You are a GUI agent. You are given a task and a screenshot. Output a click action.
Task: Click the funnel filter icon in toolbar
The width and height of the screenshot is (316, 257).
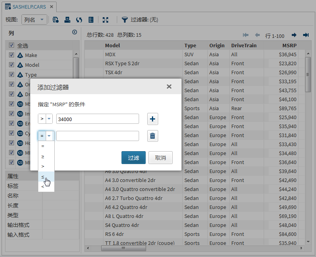(125, 20)
